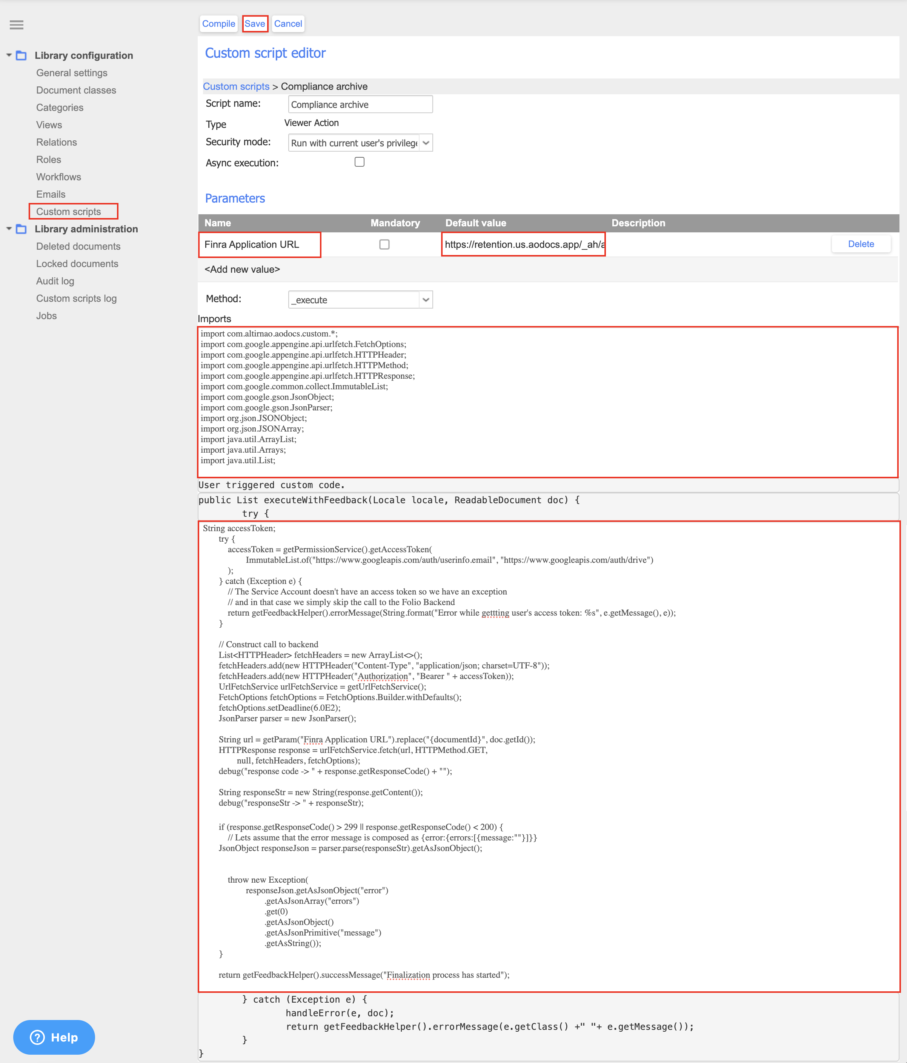Delete the Finra Application URL parameter
The image size is (907, 1063).
(x=860, y=244)
